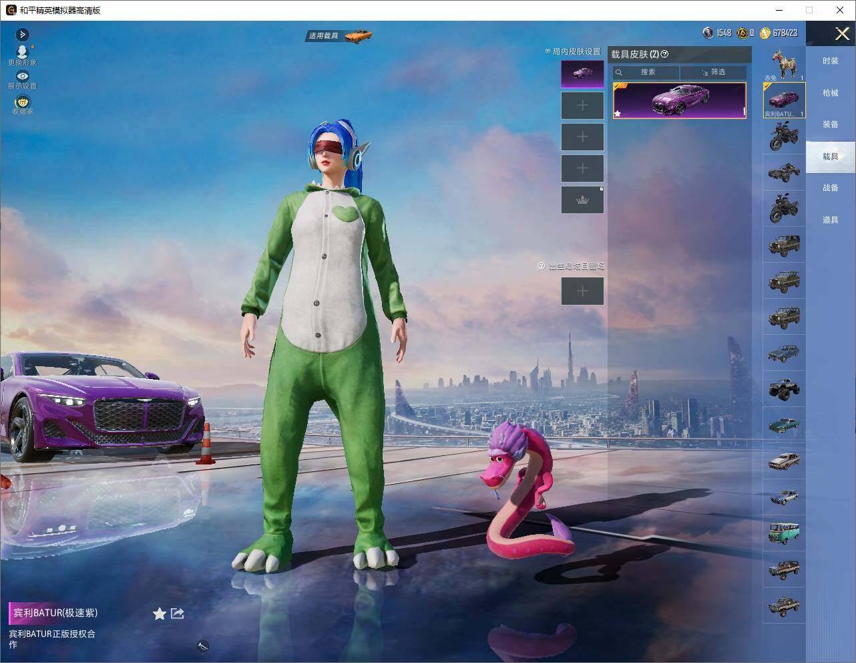
Task: Switch to the 时装 tab
Action: pos(831,61)
